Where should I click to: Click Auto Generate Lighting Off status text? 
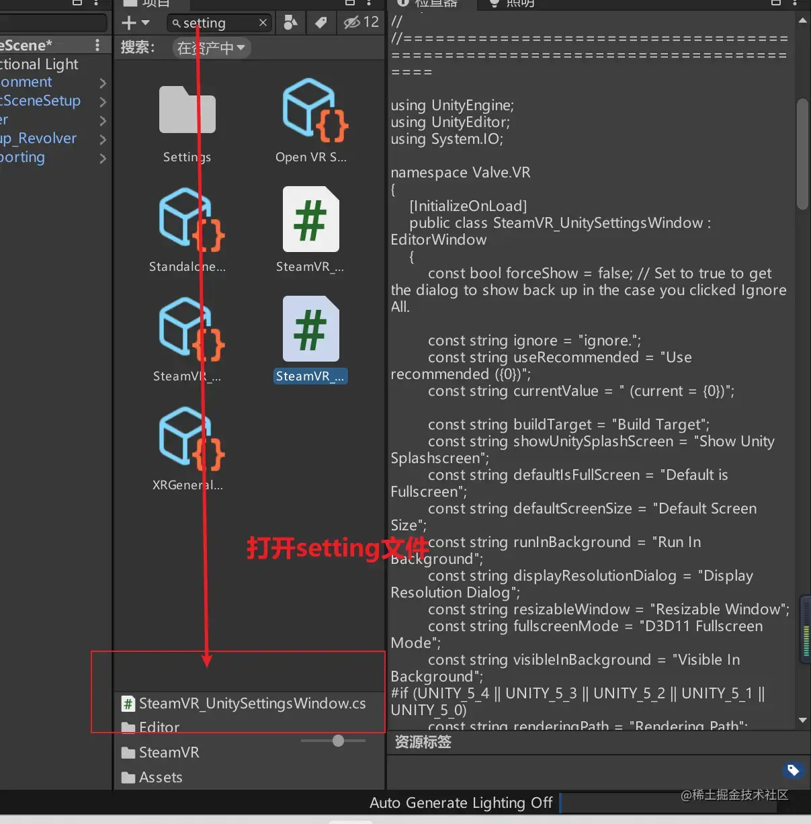click(x=461, y=802)
